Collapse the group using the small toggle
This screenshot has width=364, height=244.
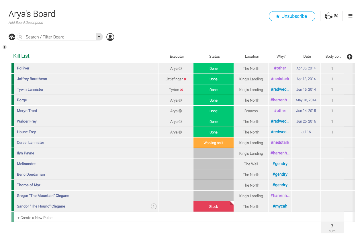pos(5,47)
